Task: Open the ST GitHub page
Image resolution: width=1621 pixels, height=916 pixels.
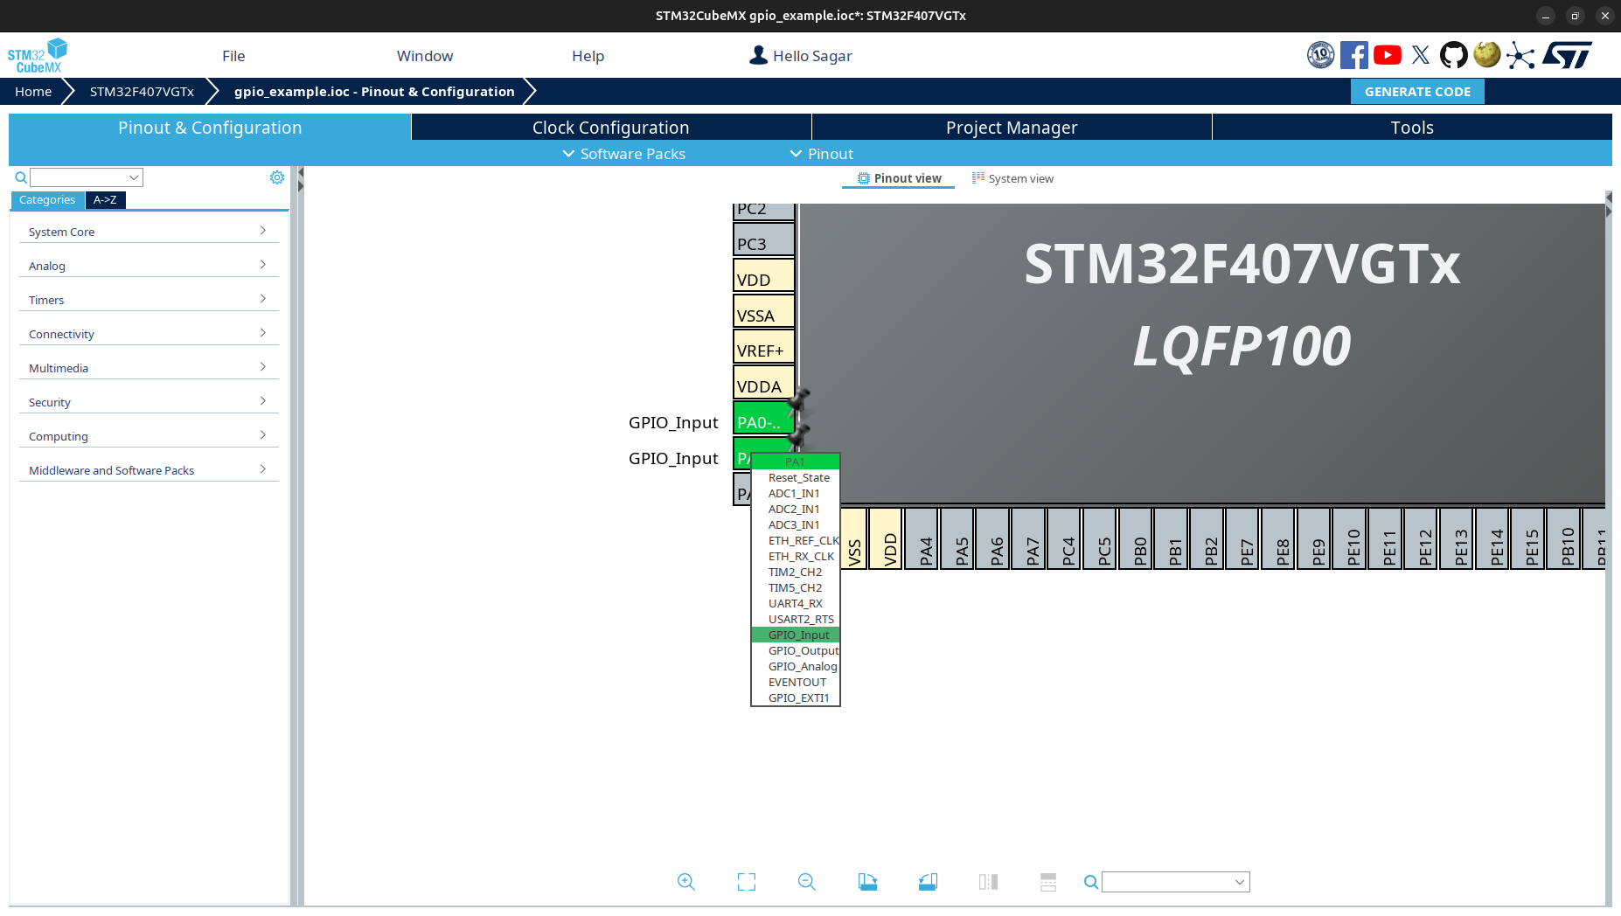Action: 1454,55
